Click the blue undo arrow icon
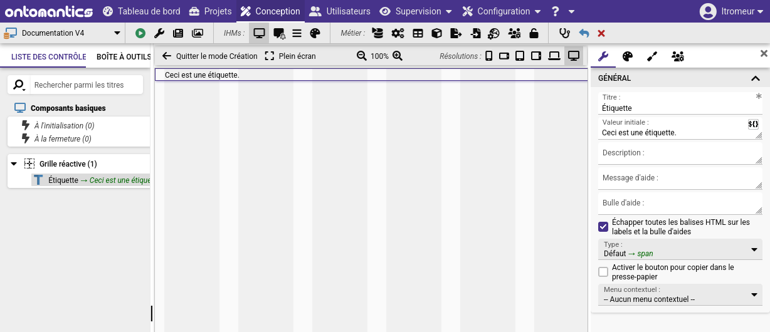The width and height of the screenshot is (770, 332). [584, 33]
